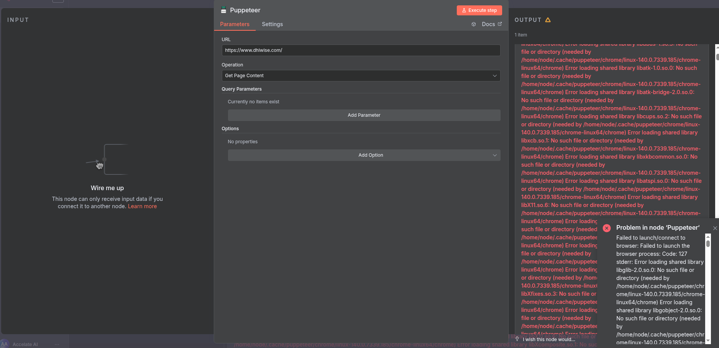Click the Add Parameter button

(x=364, y=115)
